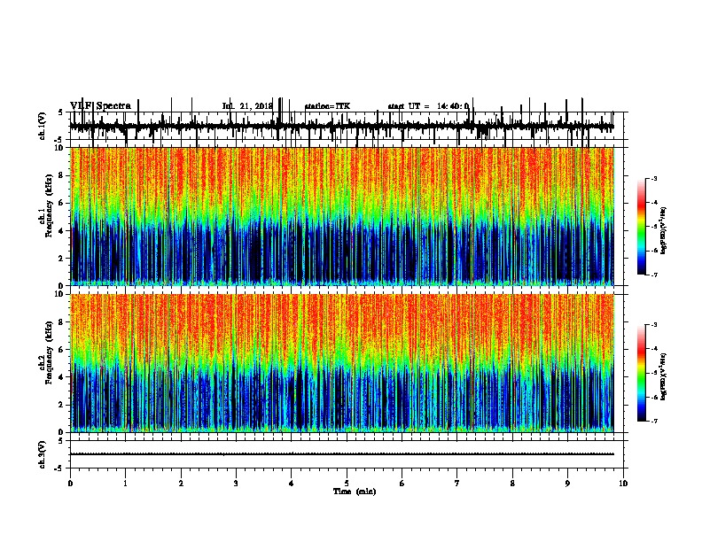Click the ch.2 color scale bar

click(642, 373)
